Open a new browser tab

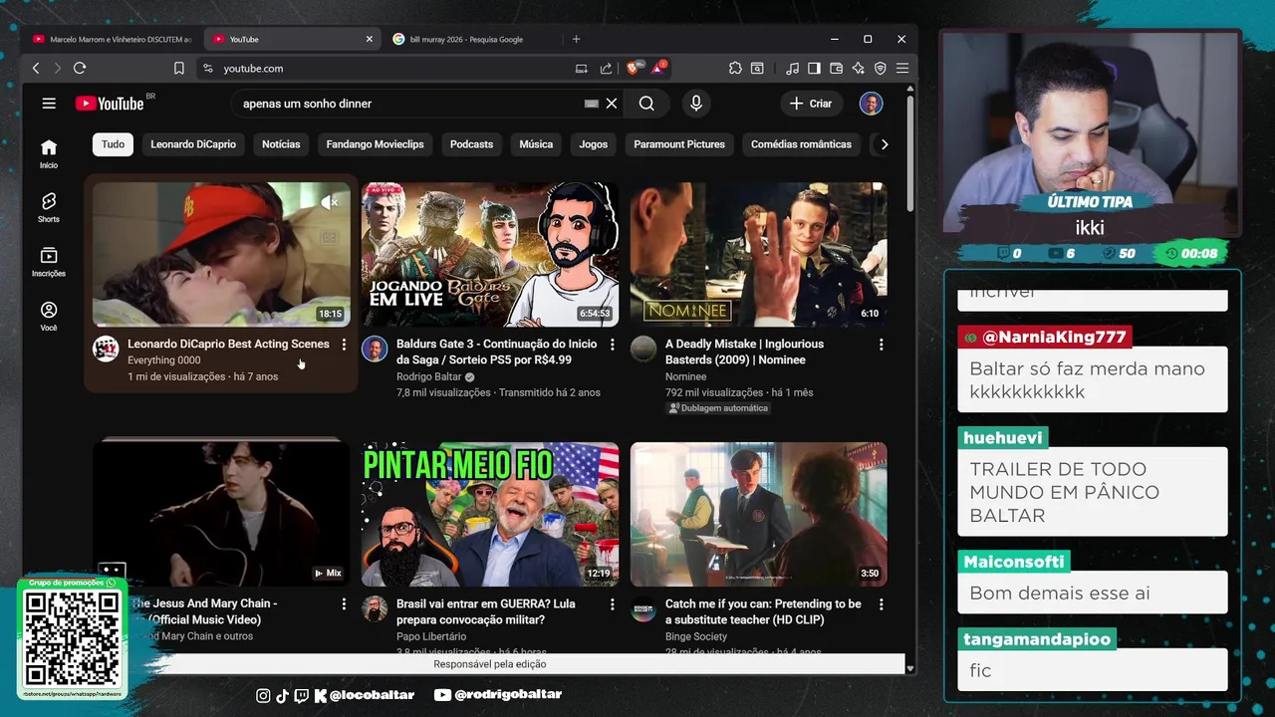tap(576, 39)
